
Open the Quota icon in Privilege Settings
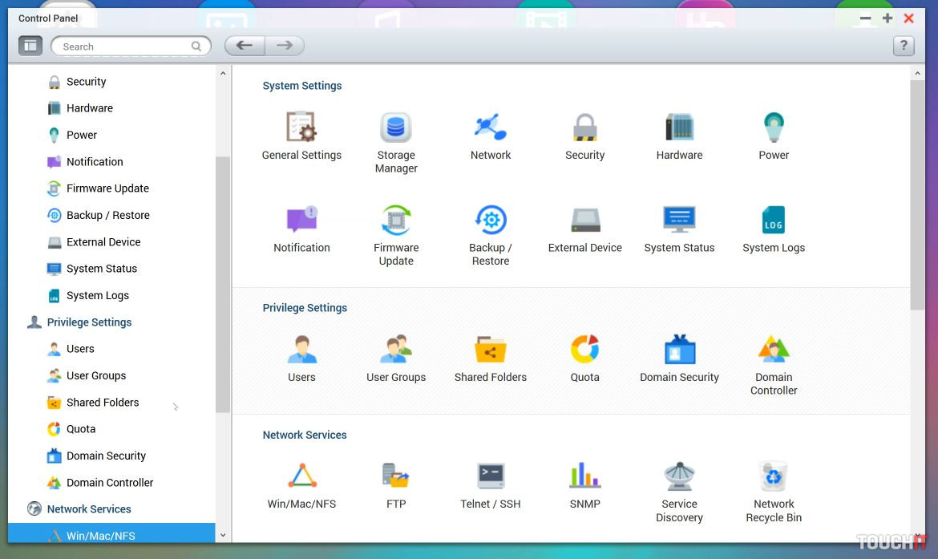[584, 350]
